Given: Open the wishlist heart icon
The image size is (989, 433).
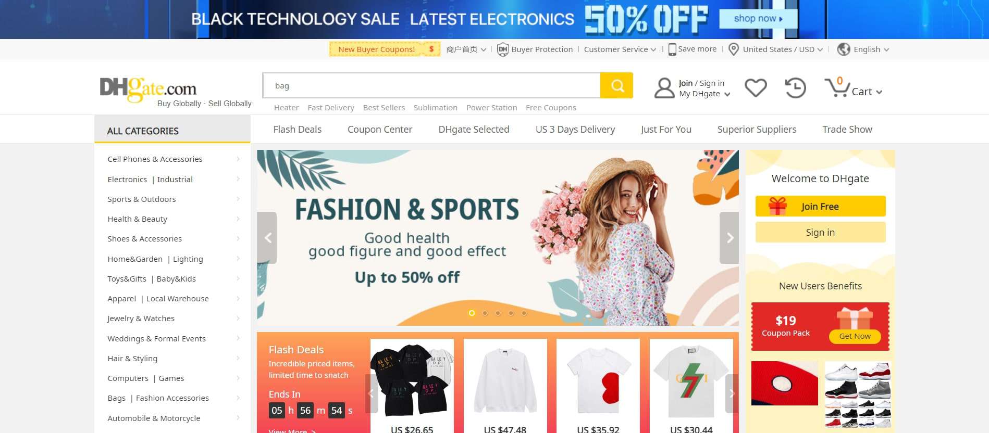Looking at the screenshot, I should [756, 87].
